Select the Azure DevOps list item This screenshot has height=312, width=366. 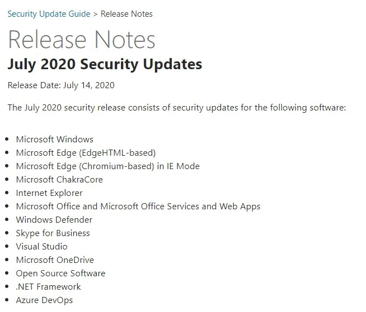click(x=44, y=300)
